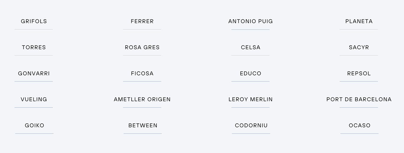This screenshot has height=153, width=404.
Task: Select the REPSOL client link
Action: click(x=359, y=73)
